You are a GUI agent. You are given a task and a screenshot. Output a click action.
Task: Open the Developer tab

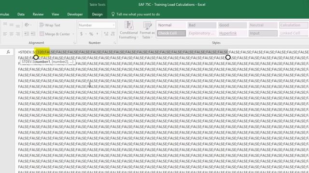(x=75, y=14)
